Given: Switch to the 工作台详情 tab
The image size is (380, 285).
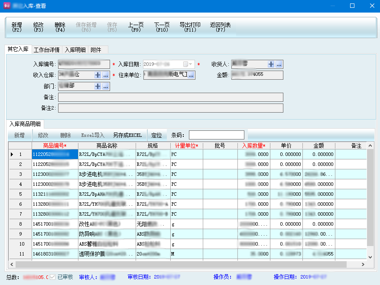Looking at the screenshot, I should tap(46, 50).
